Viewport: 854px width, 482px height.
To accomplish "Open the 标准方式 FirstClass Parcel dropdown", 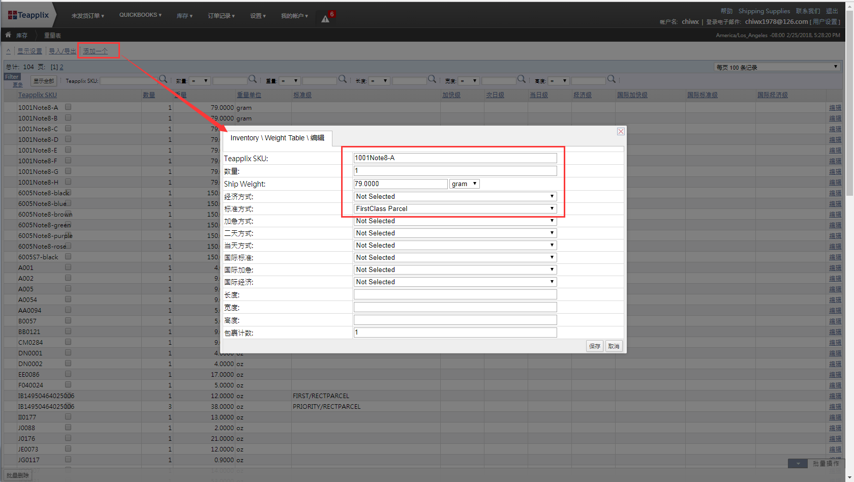I will coord(455,208).
